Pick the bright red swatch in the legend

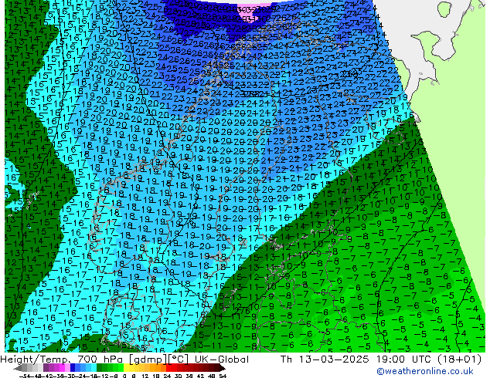click(x=169, y=367)
